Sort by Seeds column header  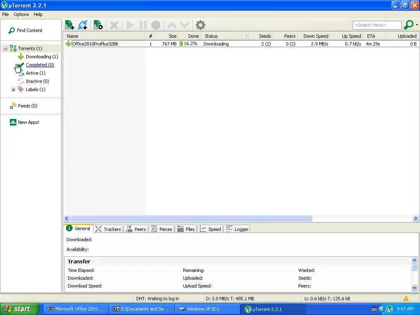click(x=262, y=36)
